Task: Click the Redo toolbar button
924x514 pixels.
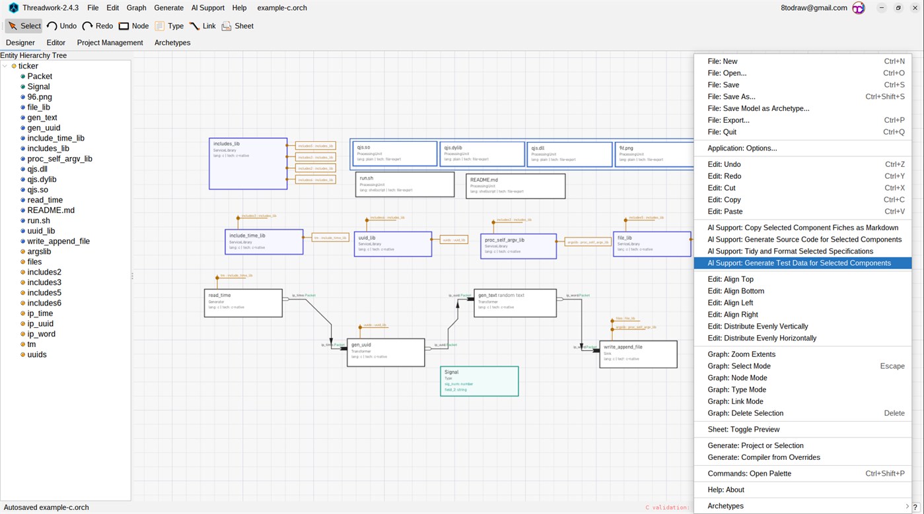Action: coord(97,26)
